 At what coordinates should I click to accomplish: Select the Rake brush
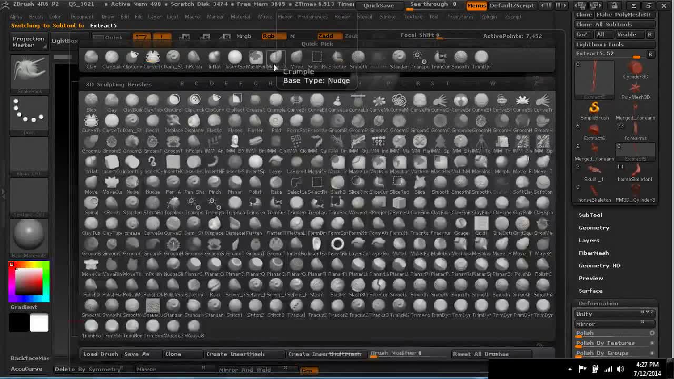click(x=276, y=184)
